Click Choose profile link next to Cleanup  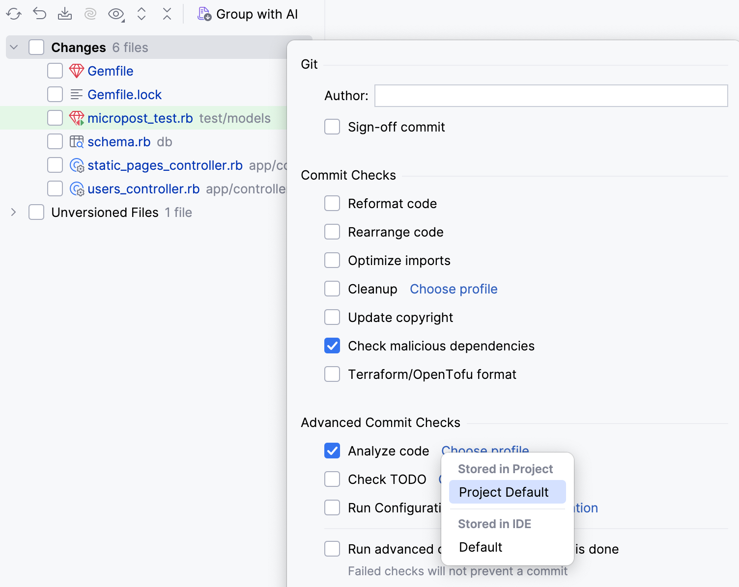(x=454, y=289)
